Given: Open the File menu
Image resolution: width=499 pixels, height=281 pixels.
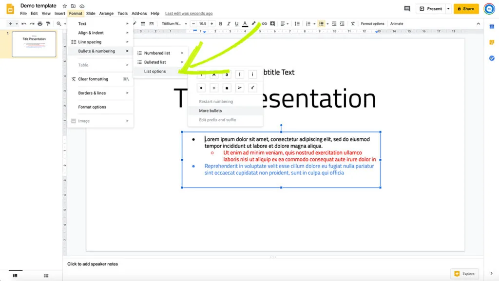Looking at the screenshot, I should 23,13.
